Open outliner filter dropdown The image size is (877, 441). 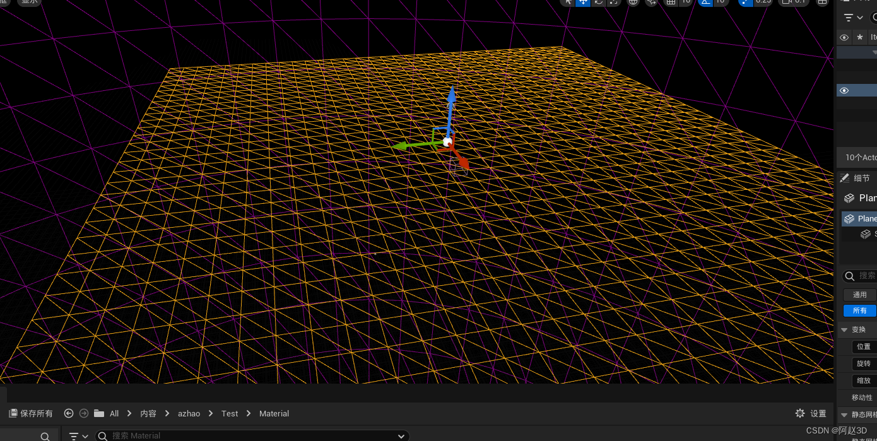pyautogui.click(x=854, y=18)
